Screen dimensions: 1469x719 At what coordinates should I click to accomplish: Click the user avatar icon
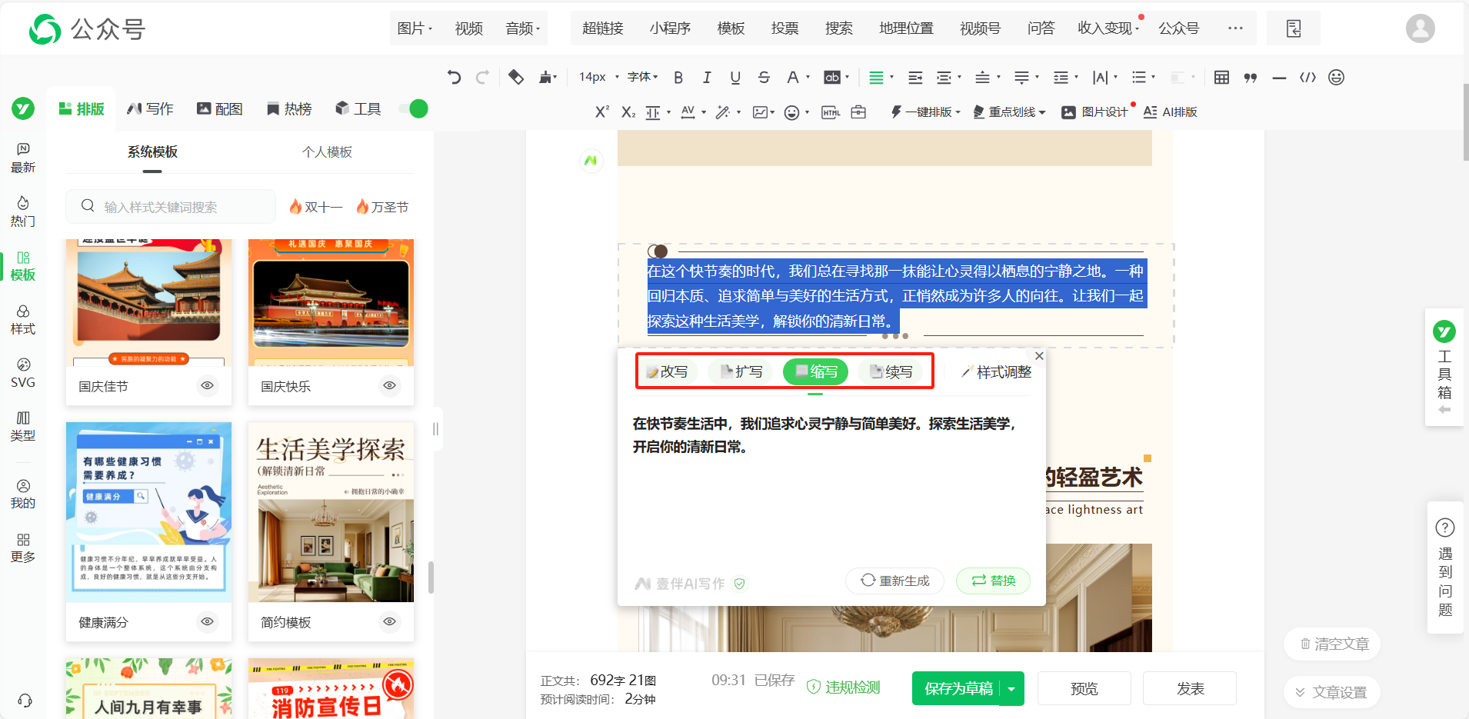[1420, 28]
